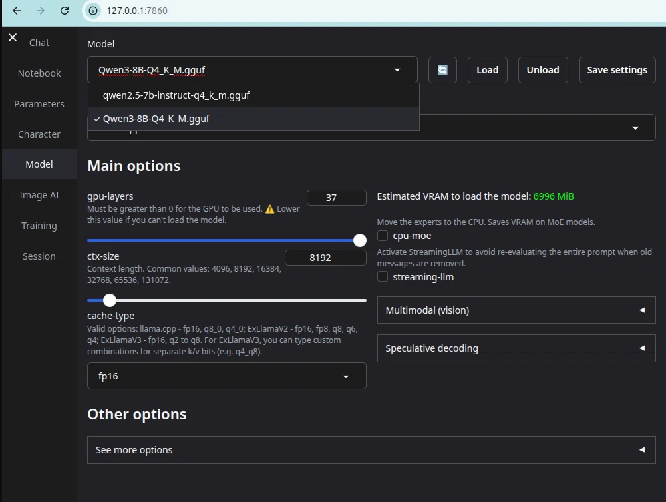Collapse the Model dropdown using its arrow
This screenshot has width=666, height=502.
pos(397,70)
